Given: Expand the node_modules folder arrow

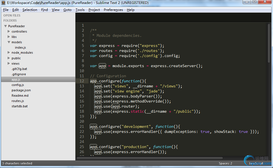Looking at the screenshot, I should 9,53.
